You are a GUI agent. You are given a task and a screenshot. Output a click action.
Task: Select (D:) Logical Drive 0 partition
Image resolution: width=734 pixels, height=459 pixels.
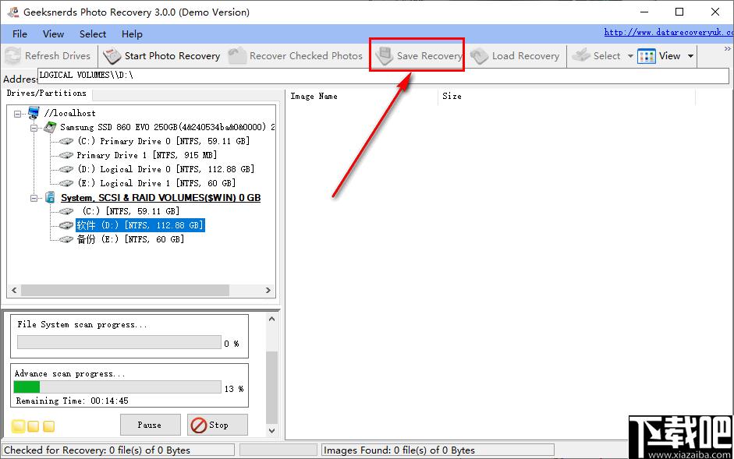(165, 169)
